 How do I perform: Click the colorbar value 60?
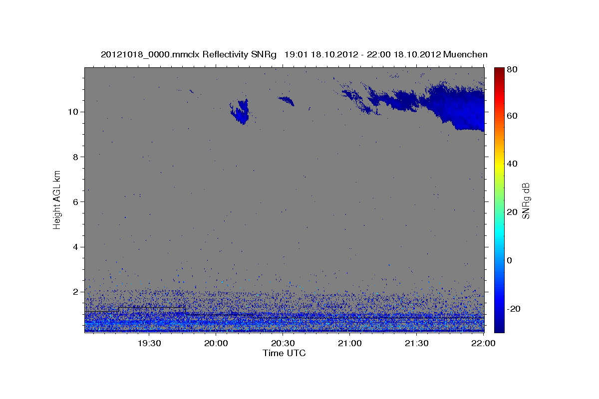tap(513, 116)
